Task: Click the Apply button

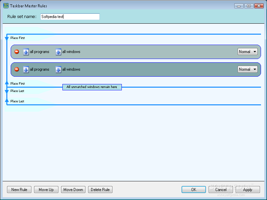Action: pos(248,190)
